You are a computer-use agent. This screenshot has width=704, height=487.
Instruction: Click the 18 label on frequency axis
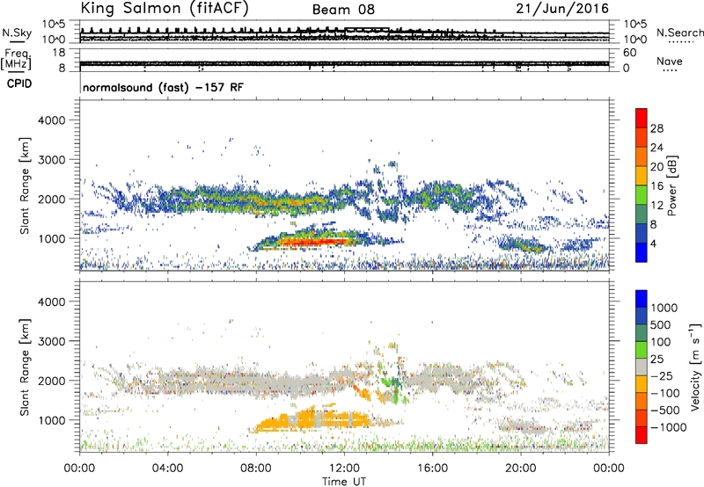[59, 53]
